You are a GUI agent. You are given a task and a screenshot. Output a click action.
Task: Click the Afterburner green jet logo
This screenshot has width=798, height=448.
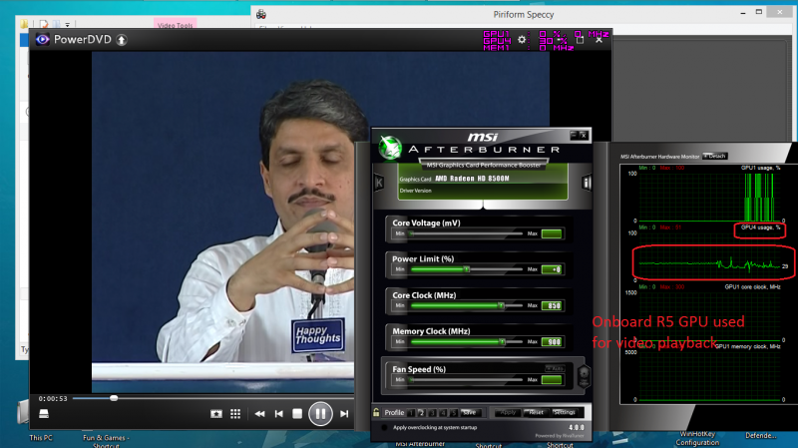[390, 148]
